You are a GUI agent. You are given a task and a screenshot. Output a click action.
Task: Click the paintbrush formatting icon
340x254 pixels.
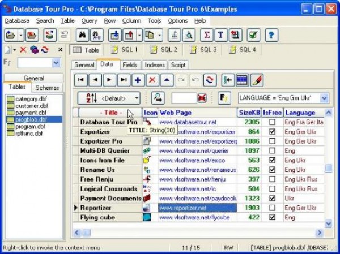(x=257, y=80)
